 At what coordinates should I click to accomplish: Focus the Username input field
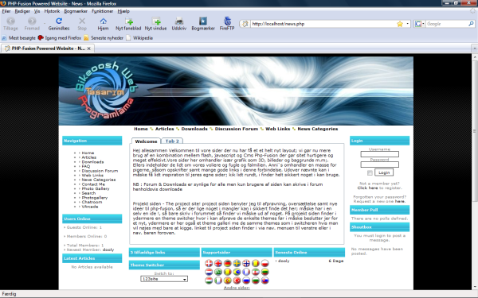[379, 154]
